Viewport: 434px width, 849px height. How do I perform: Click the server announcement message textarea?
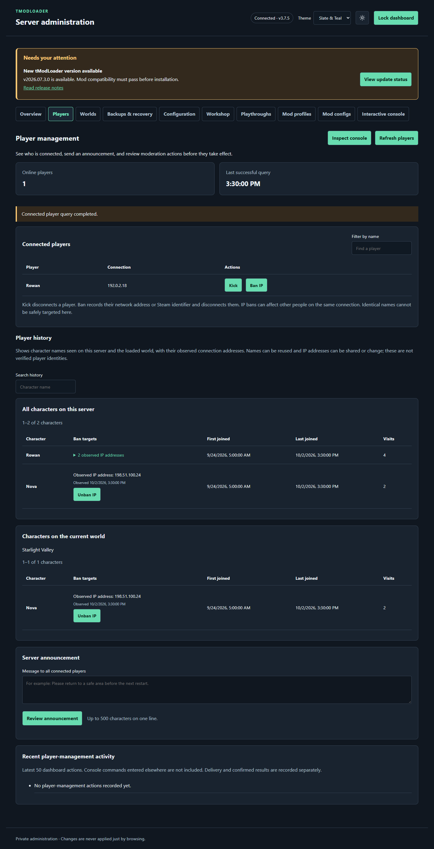coord(217,690)
